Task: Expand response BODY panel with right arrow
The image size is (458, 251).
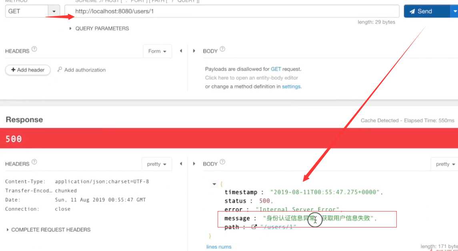Action: coord(194,164)
